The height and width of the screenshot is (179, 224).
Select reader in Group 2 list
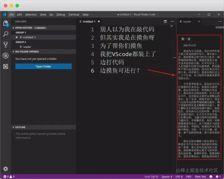click(44, 47)
